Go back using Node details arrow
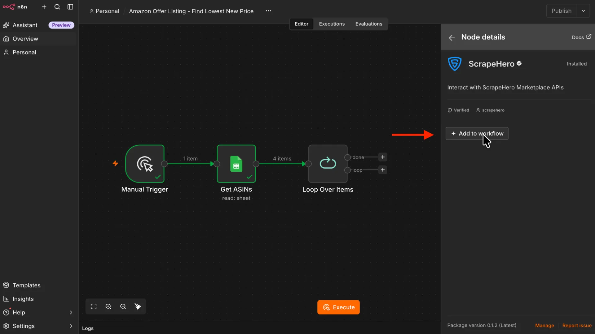 452,38
